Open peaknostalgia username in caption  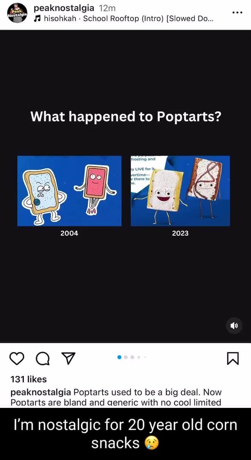40,392
